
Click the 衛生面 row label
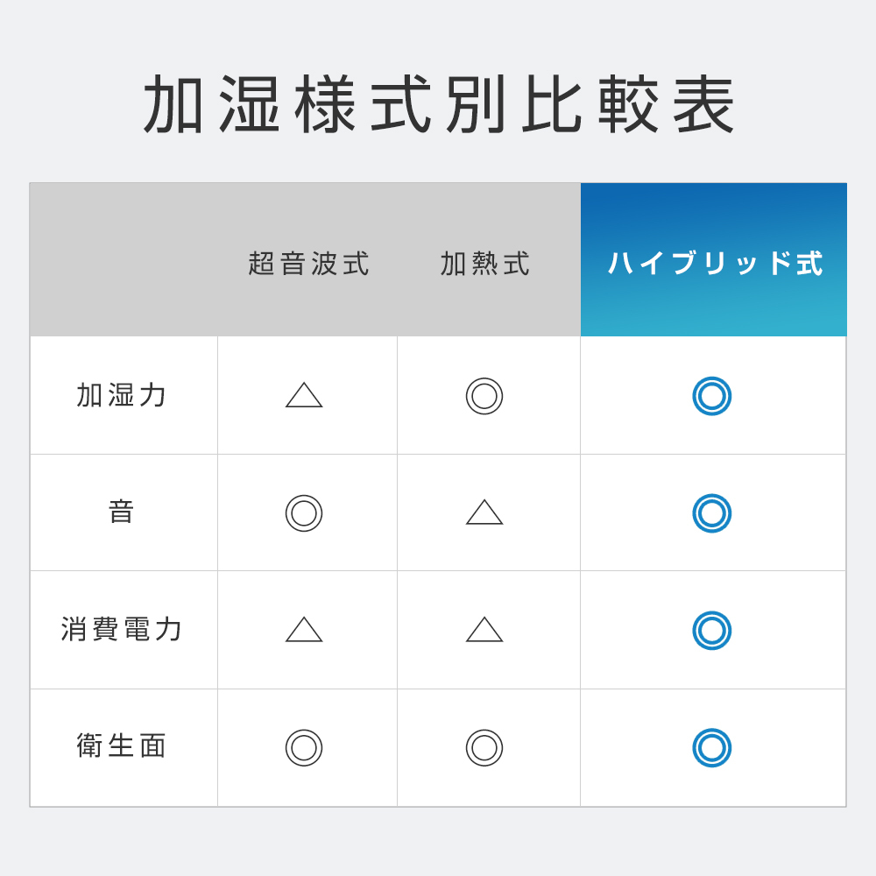123,746
